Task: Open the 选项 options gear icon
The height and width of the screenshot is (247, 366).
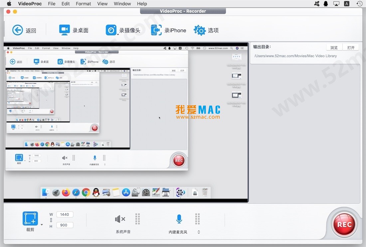Action: tap(200, 30)
